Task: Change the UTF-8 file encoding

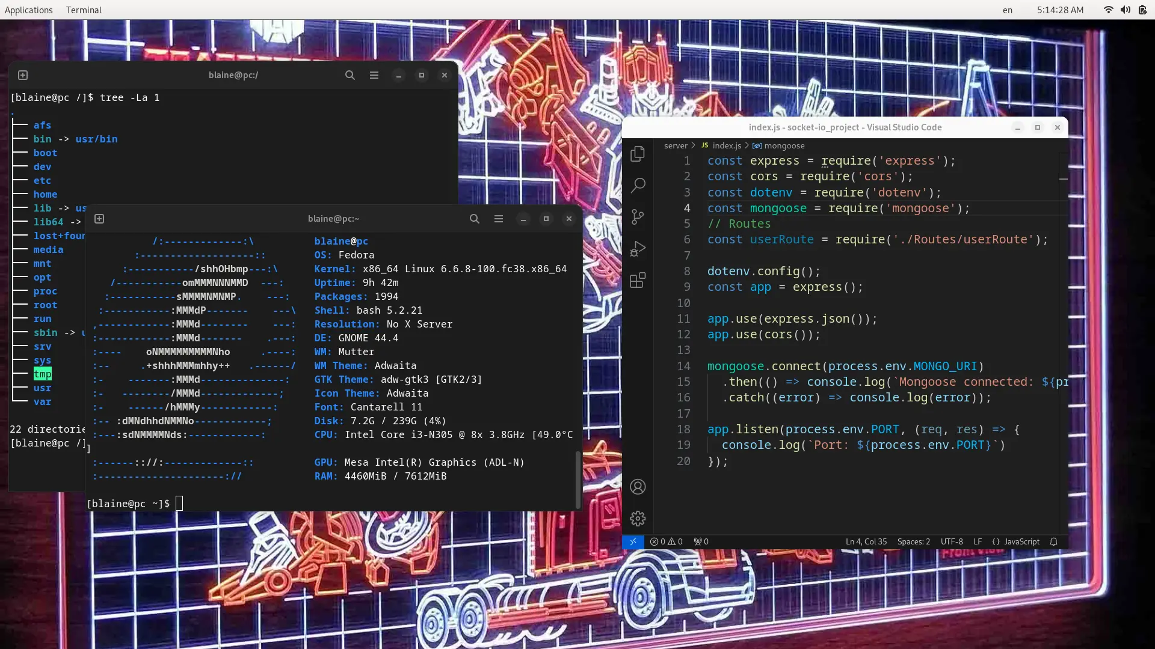Action: [952, 541]
